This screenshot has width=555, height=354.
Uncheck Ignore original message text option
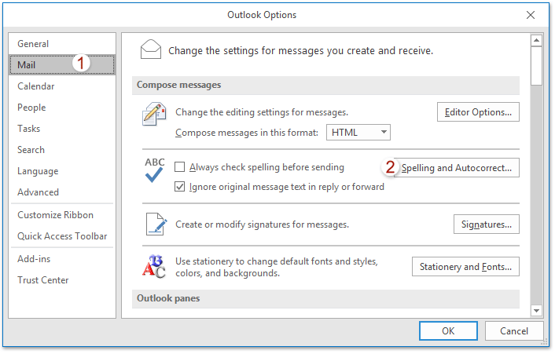point(179,187)
